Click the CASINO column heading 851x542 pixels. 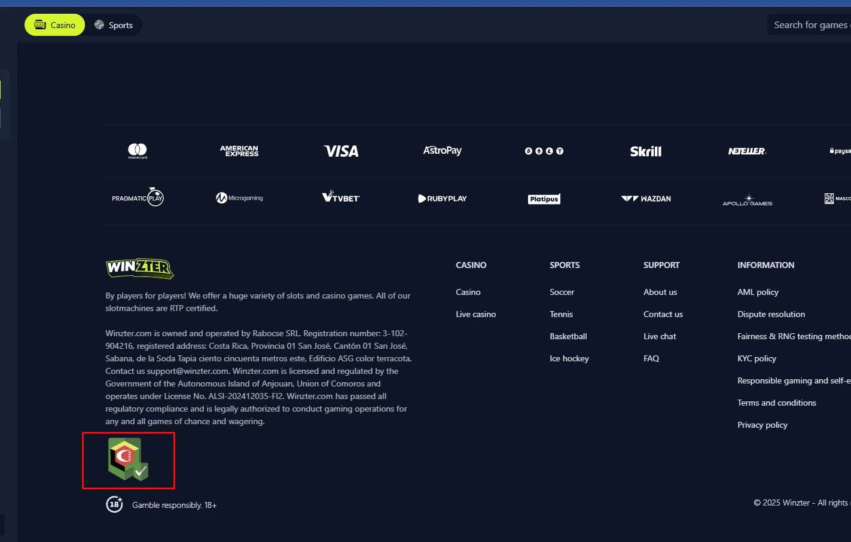pos(471,265)
